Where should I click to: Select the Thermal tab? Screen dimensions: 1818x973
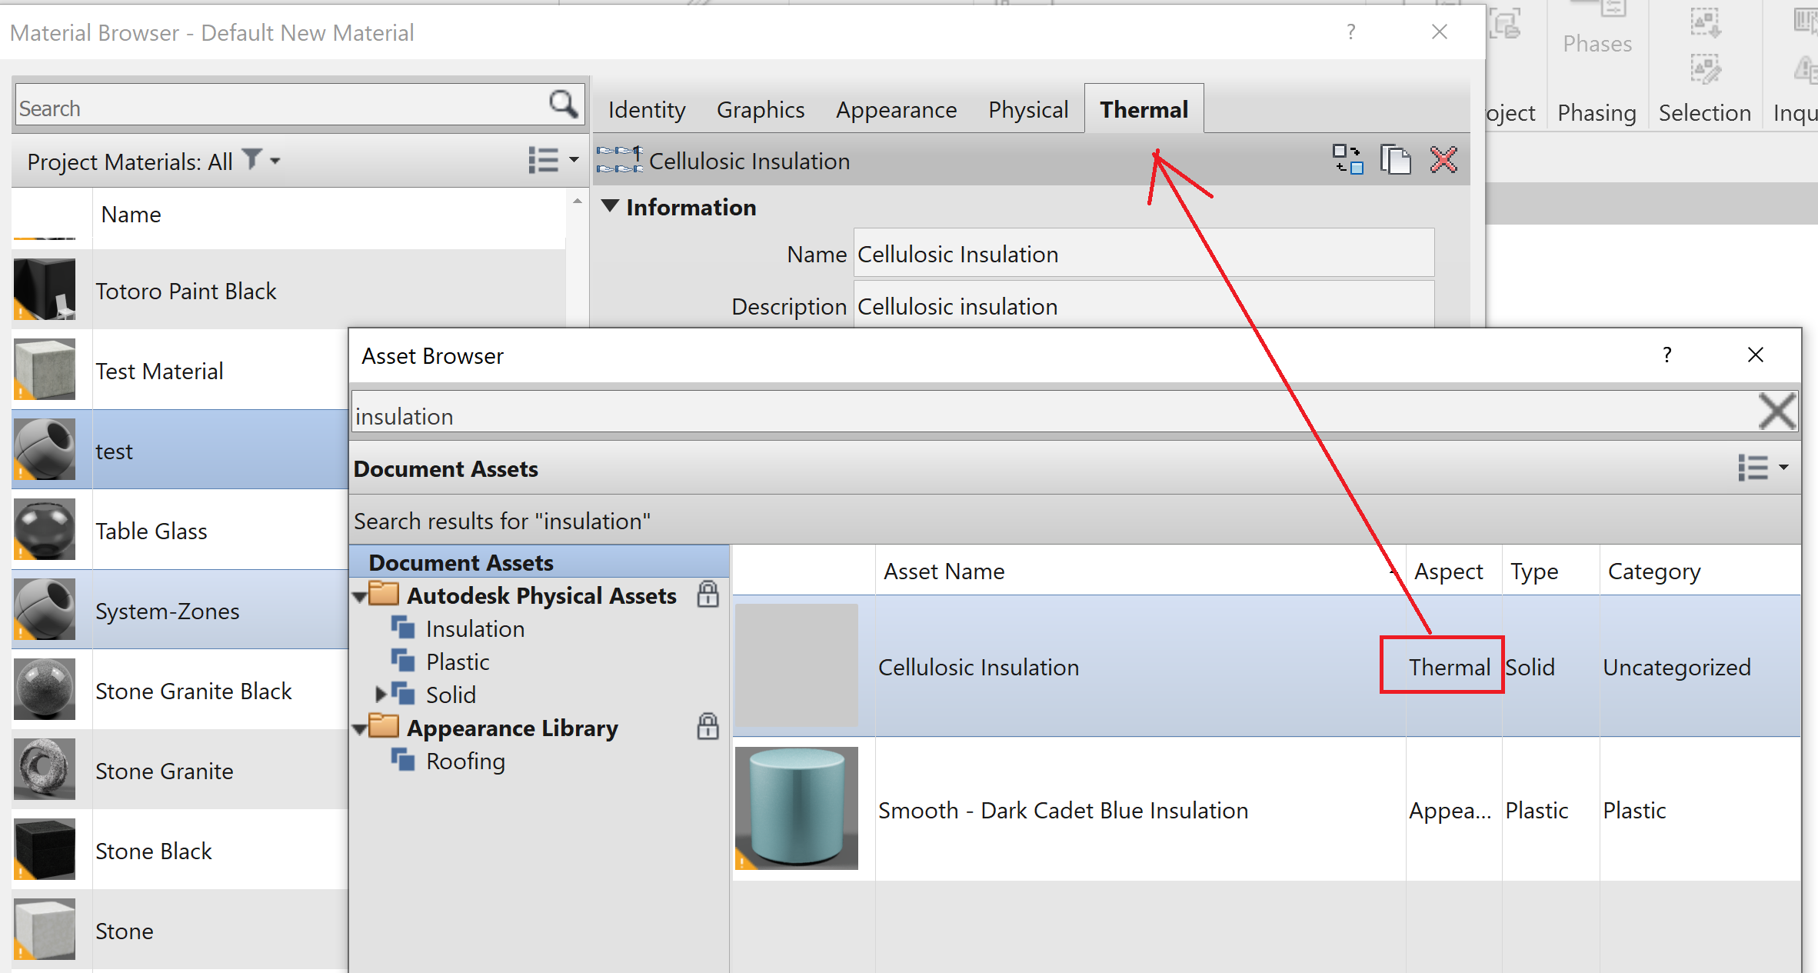(1144, 109)
